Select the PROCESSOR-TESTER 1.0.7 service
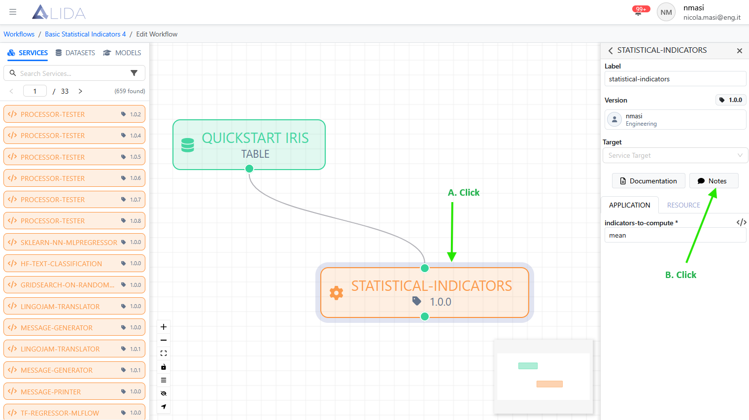 (x=74, y=199)
